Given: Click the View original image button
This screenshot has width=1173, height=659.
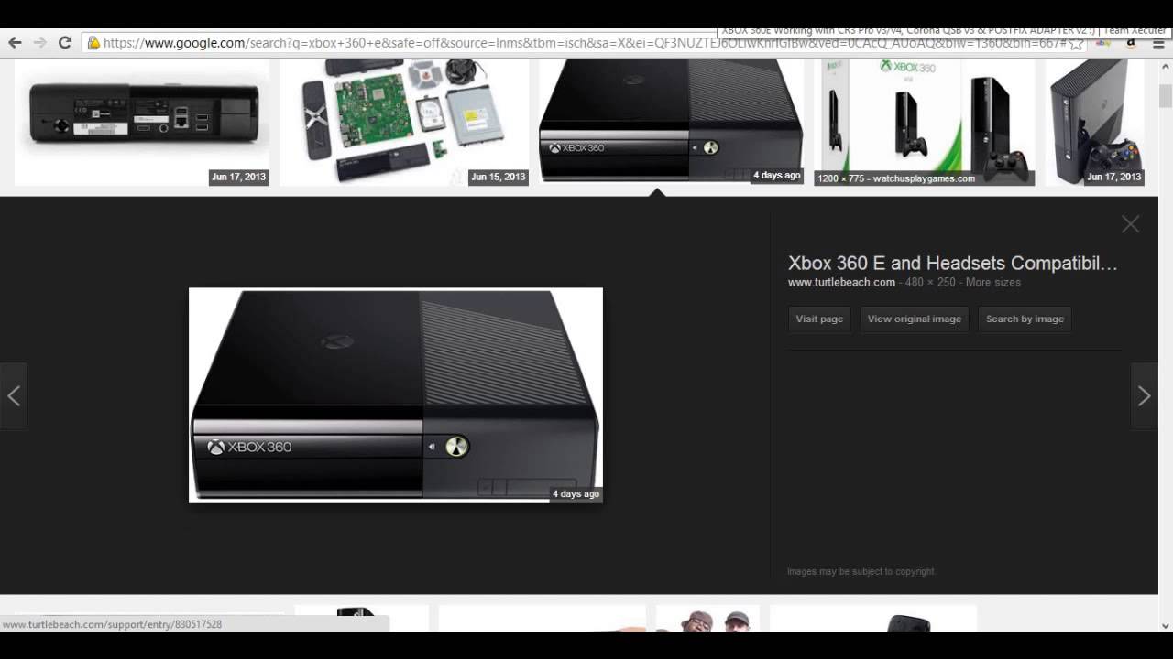Looking at the screenshot, I should coord(915,319).
